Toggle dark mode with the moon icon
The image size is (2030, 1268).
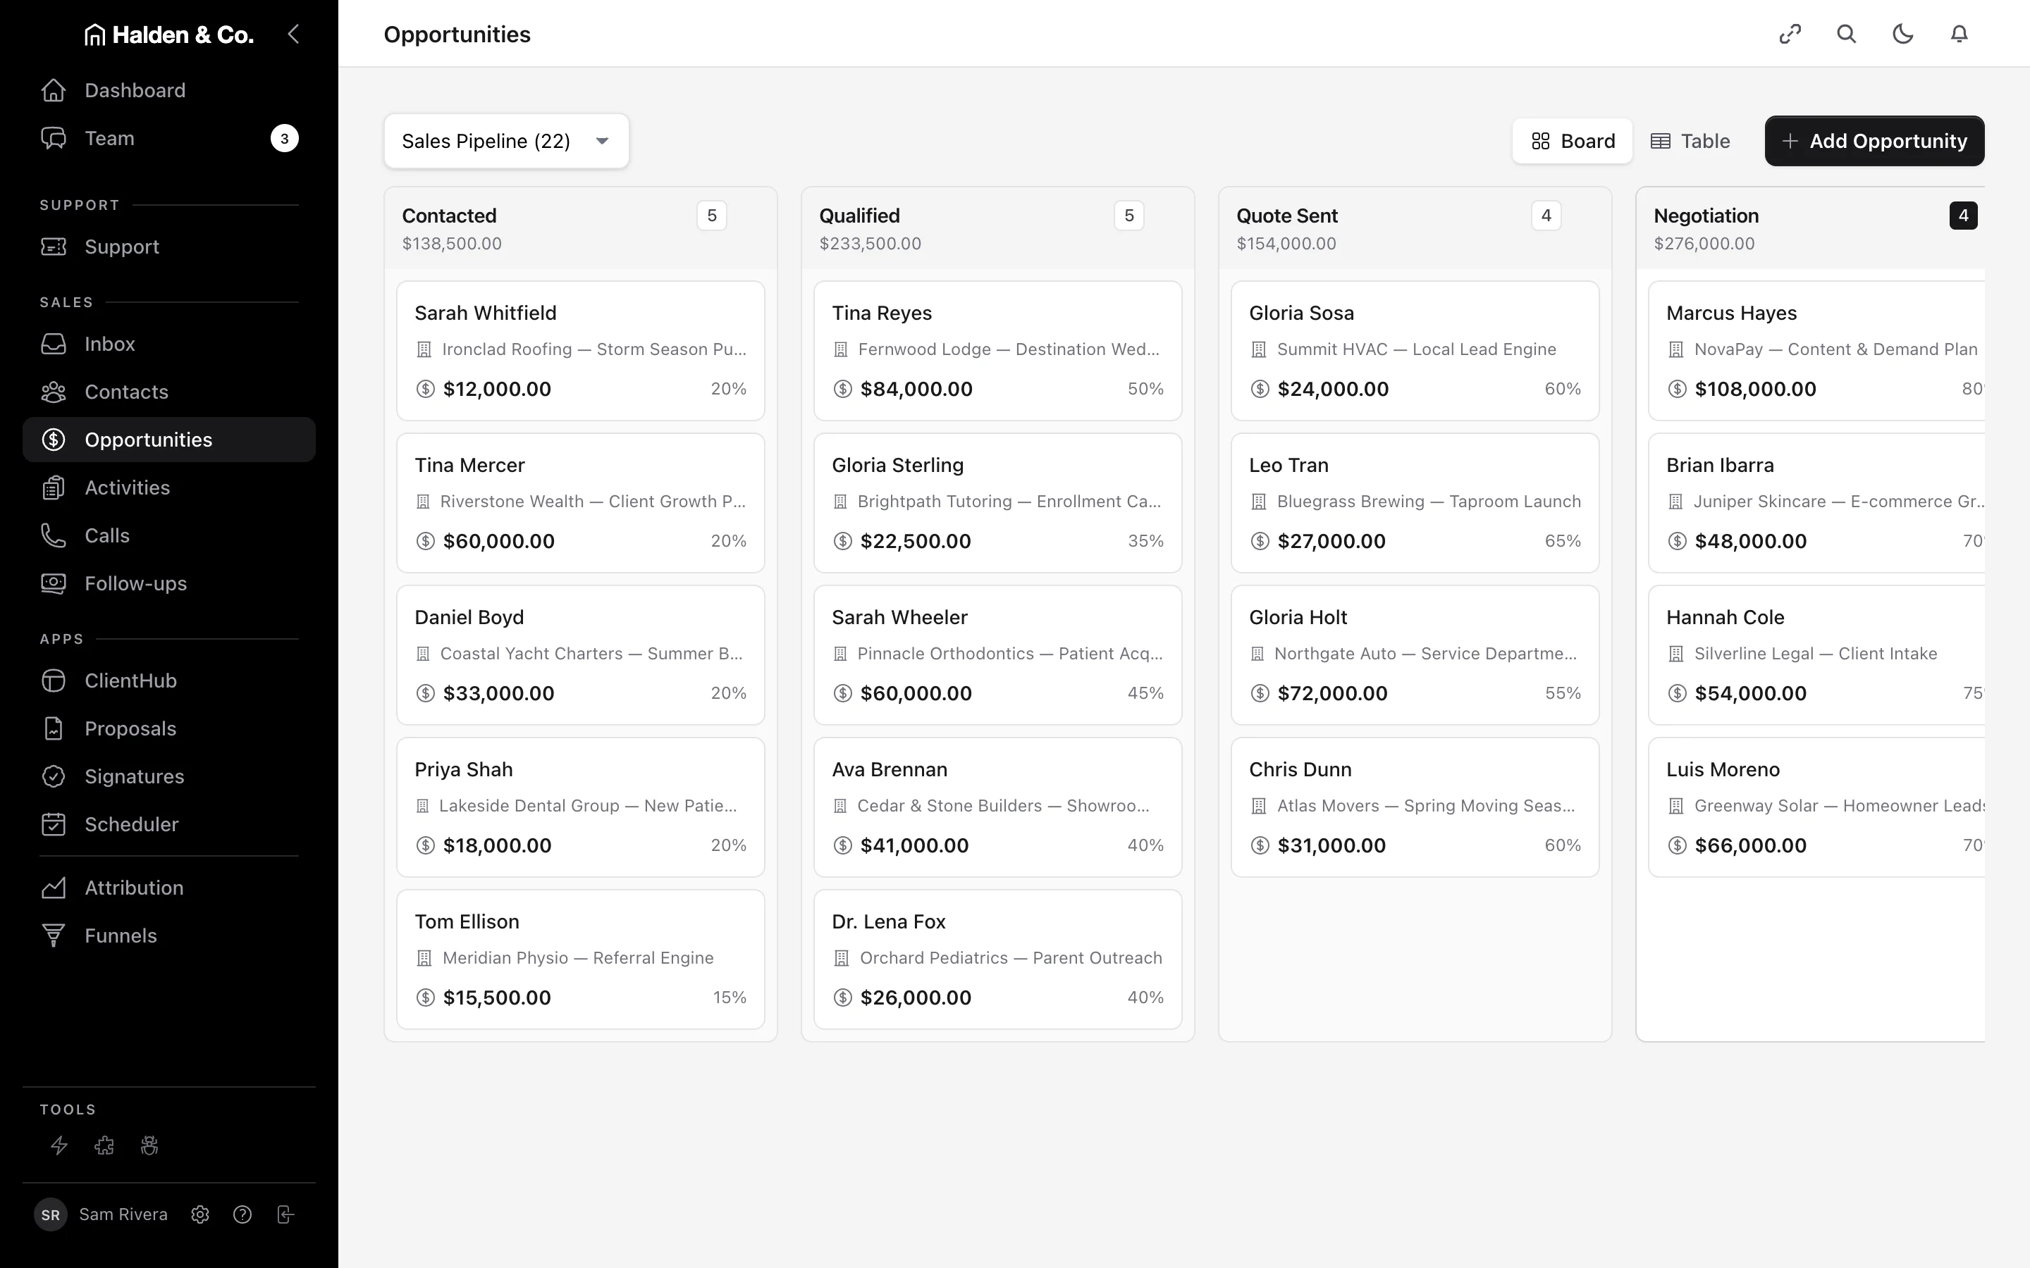pyautogui.click(x=1902, y=35)
